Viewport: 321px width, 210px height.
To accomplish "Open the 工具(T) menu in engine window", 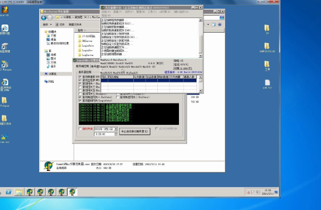I will pos(152,12).
